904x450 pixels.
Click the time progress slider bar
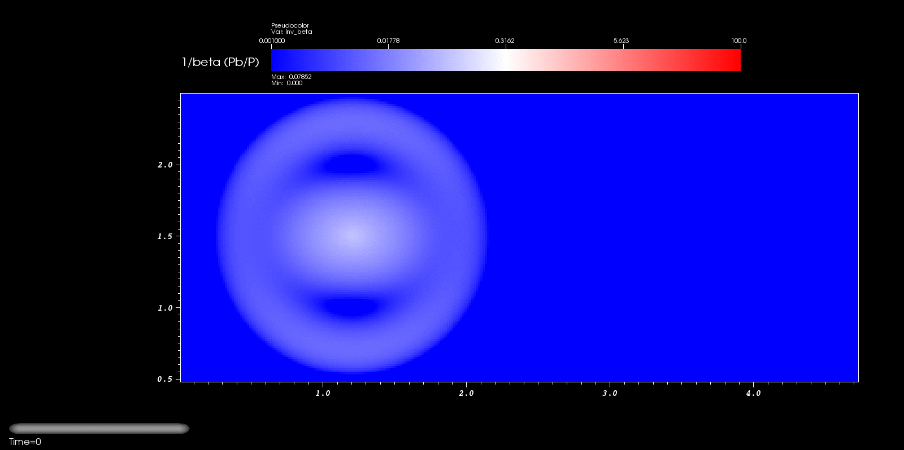click(99, 429)
